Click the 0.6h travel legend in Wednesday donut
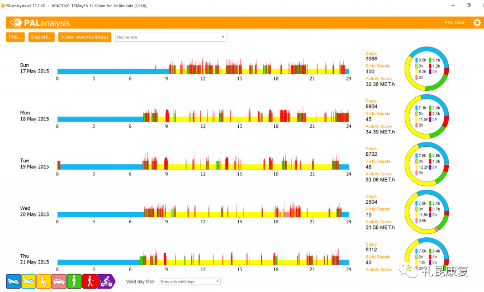Image resolution: width=484 pixels, height=292 pixels. pyautogui.click(x=421, y=221)
